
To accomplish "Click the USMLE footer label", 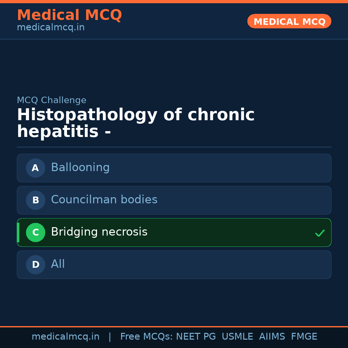I will coord(237,337).
